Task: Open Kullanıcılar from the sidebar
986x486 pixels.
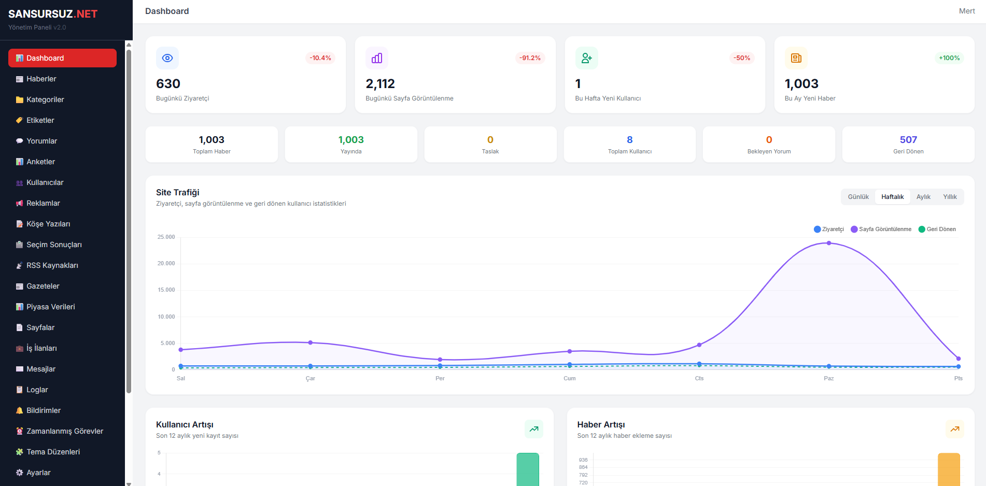Action: coord(62,182)
